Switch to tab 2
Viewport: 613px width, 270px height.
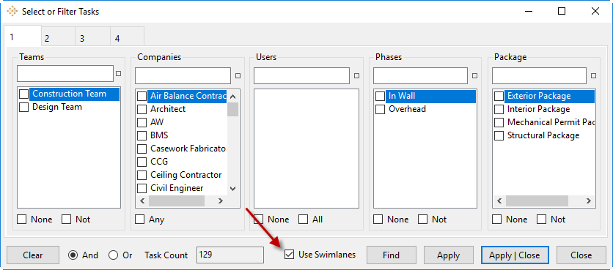coord(58,38)
